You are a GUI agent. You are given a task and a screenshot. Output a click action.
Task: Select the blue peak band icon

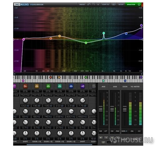pos(71,86)
